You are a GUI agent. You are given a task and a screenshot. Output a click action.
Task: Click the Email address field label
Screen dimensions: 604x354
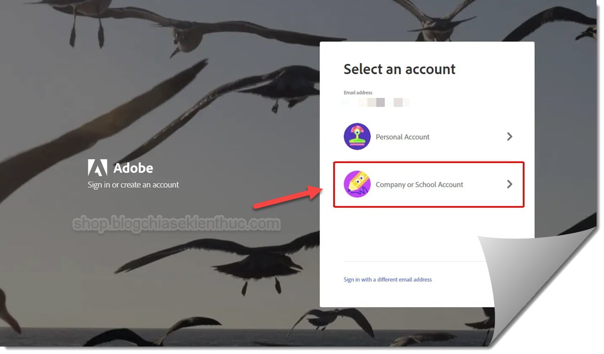point(358,92)
